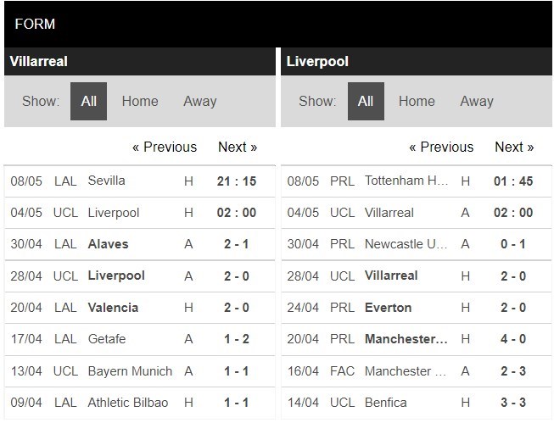Viewport: 554px width, 423px height.
Task: Load Next Villarreal matches
Action: coord(237,147)
